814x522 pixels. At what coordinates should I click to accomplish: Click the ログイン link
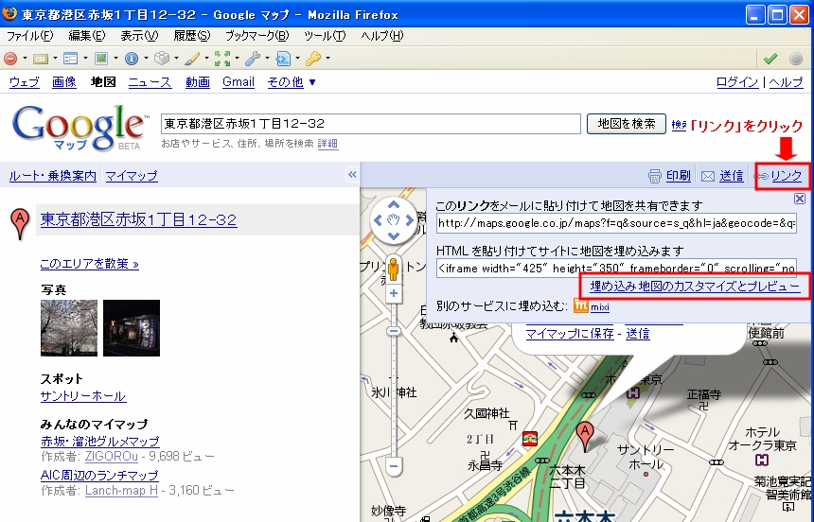point(736,82)
